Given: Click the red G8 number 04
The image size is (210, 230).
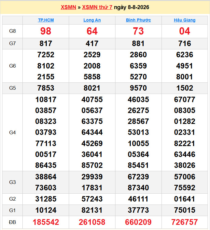Looking at the screenshot, I should click(185, 31).
